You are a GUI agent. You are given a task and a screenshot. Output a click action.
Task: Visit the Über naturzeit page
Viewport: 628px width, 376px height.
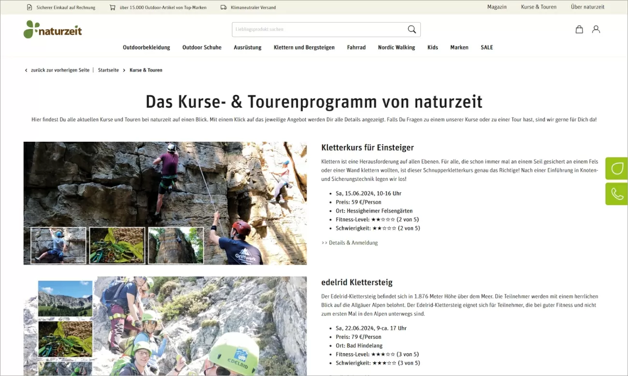click(587, 7)
